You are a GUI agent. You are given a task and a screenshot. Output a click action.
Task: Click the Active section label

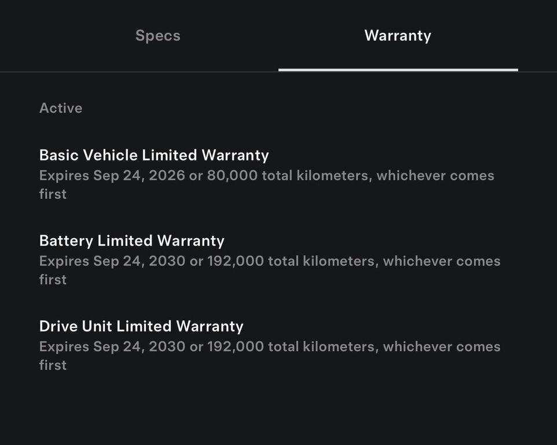point(61,108)
